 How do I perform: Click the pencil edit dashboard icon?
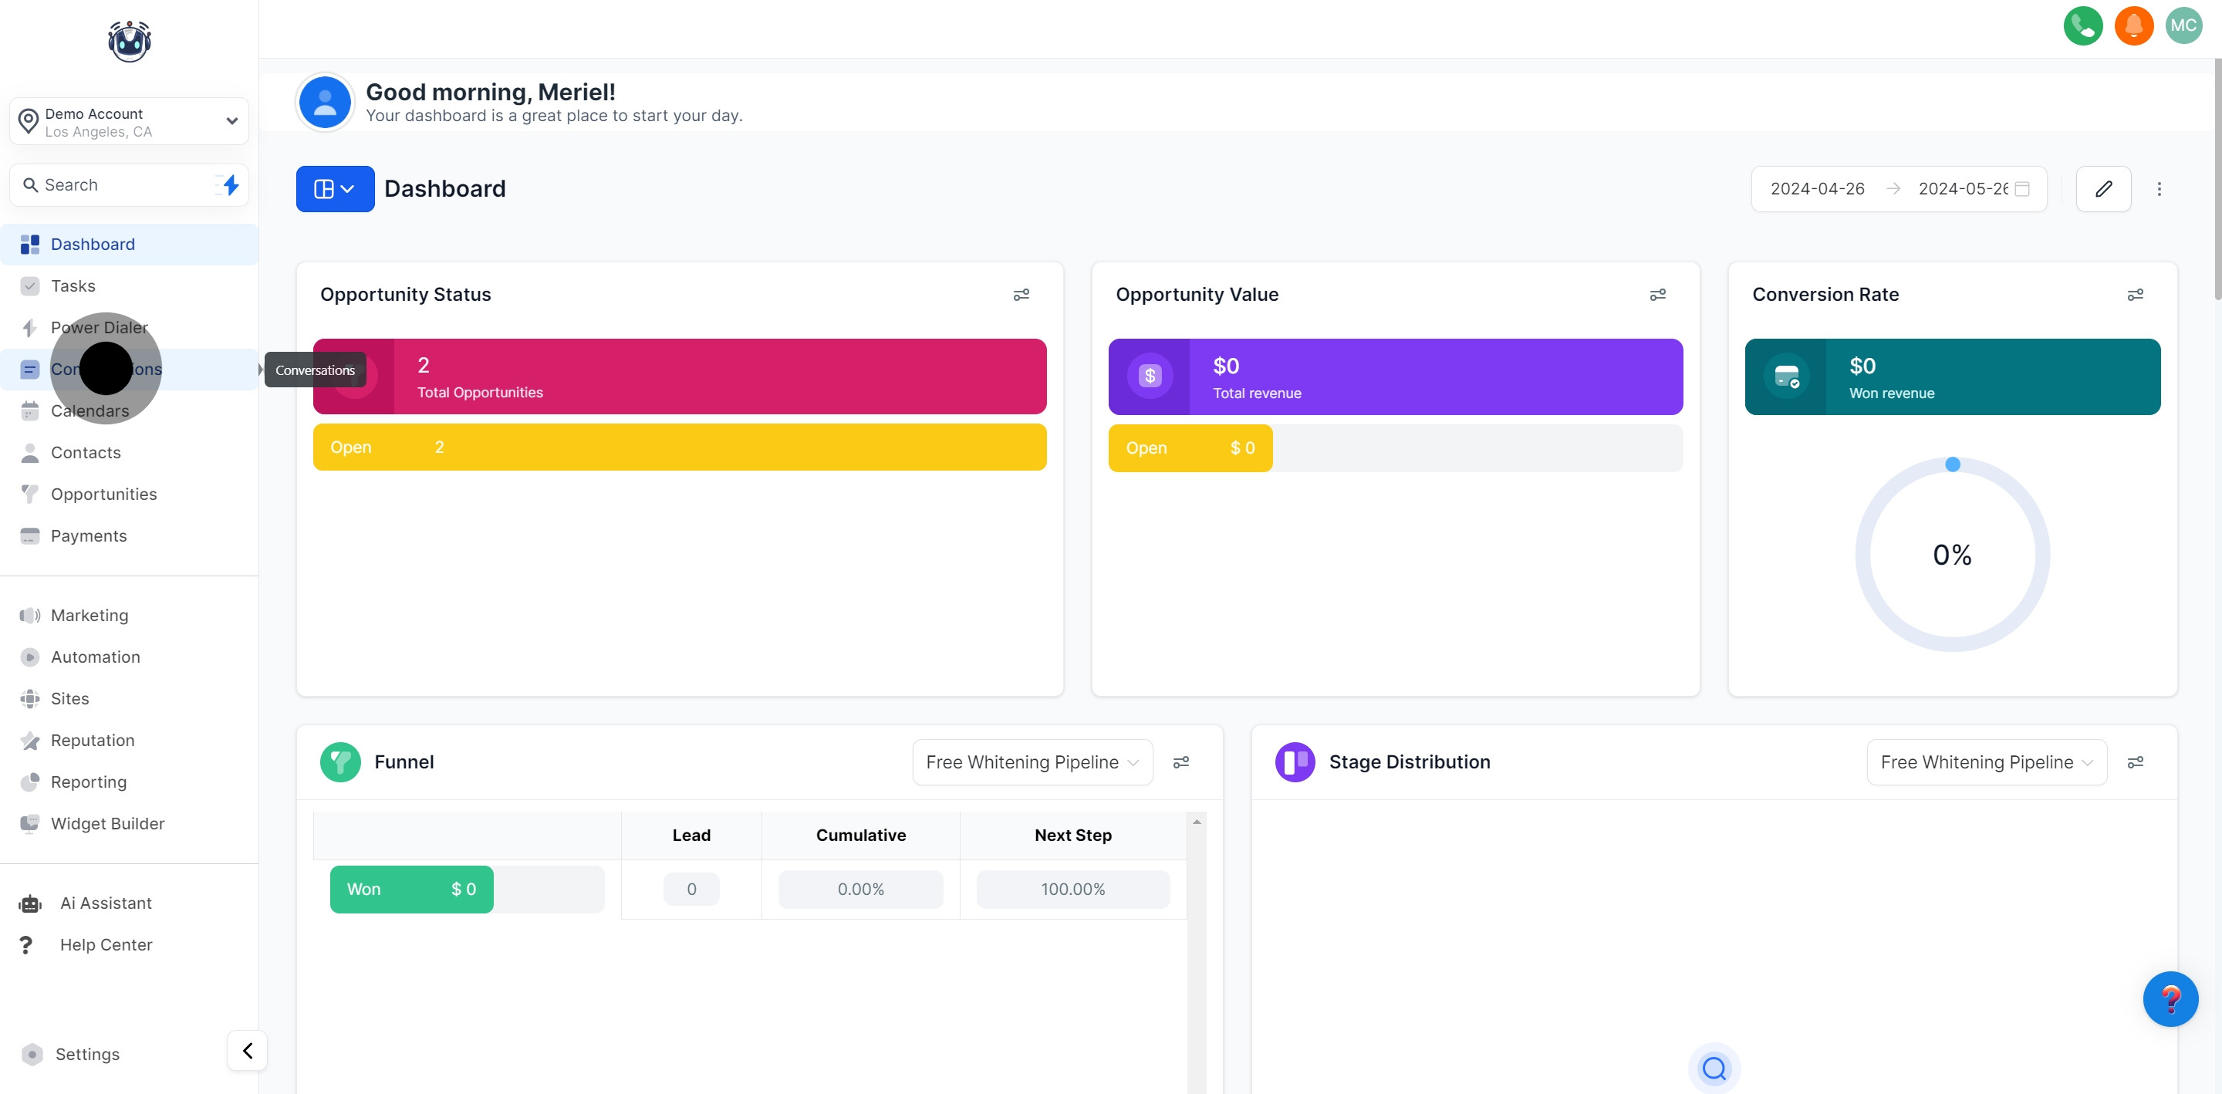[x=2103, y=189]
